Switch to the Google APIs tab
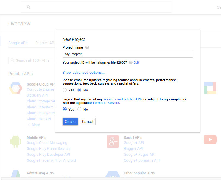Screen dimensions: 221x180 coord(18,43)
